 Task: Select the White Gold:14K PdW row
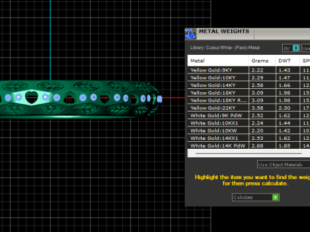pyautogui.click(x=249, y=146)
